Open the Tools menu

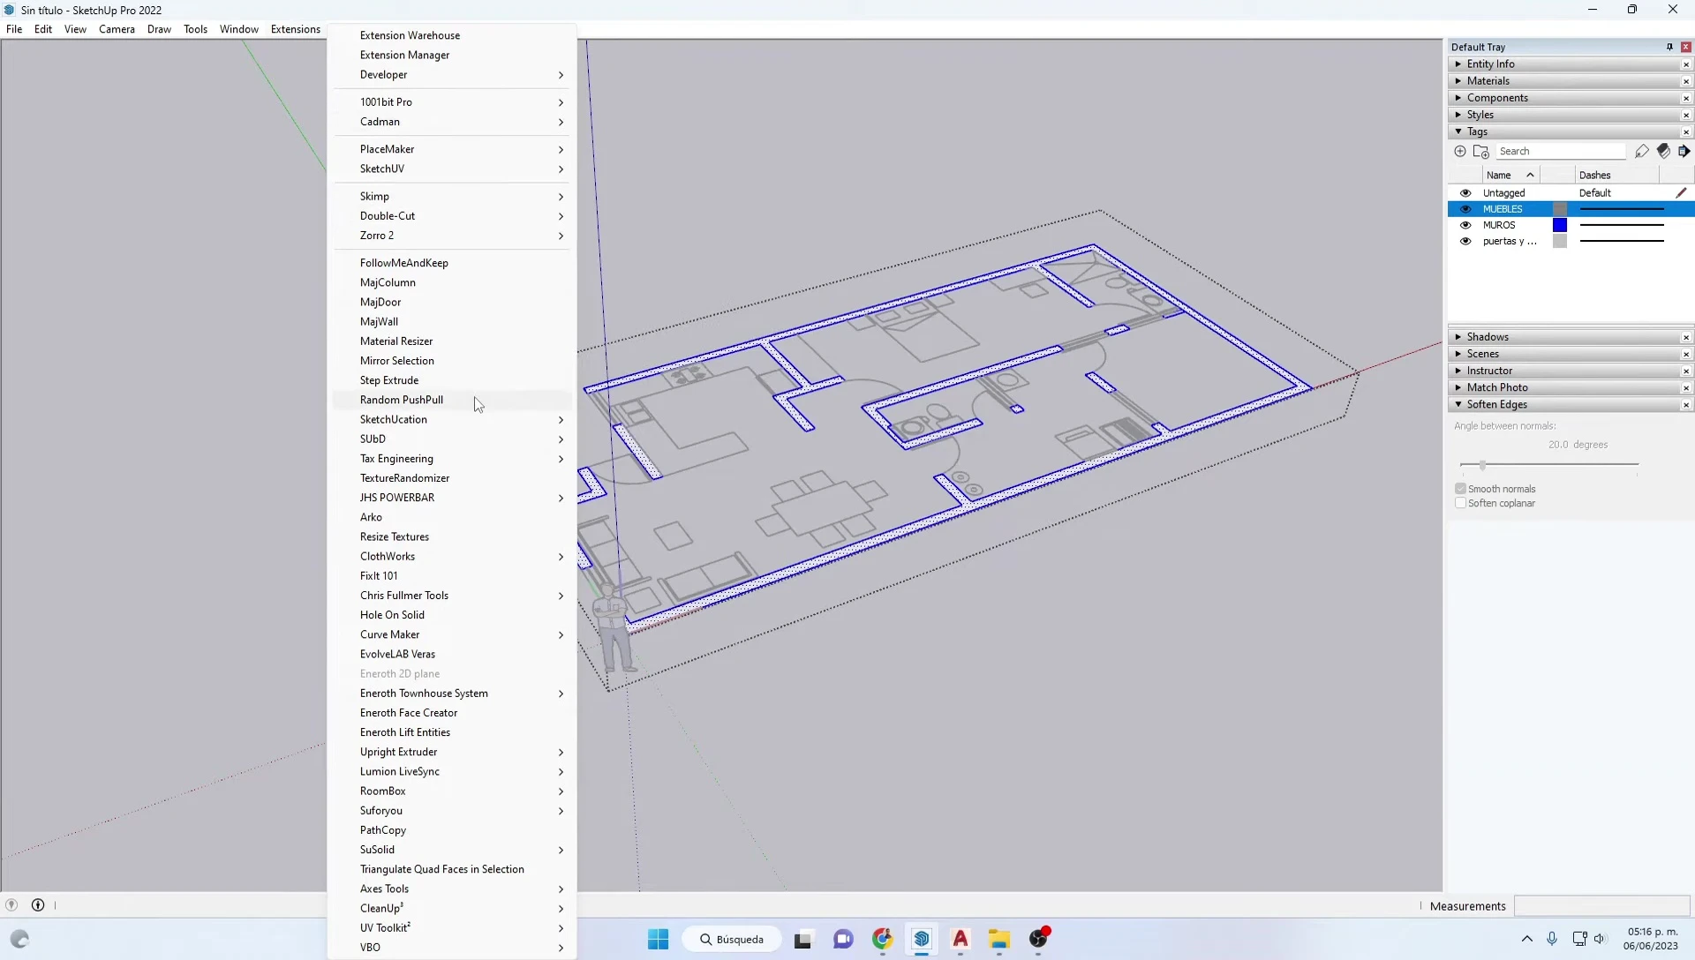195,29
